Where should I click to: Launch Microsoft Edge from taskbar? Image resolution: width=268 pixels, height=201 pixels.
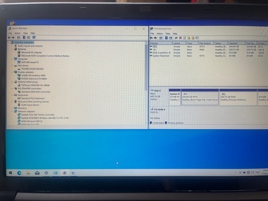pos(19,173)
